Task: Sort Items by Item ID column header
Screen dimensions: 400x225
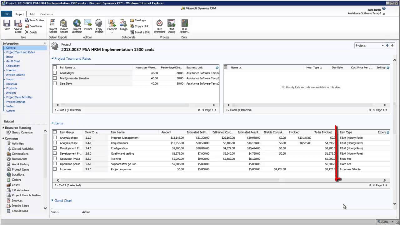Action: 92,132
